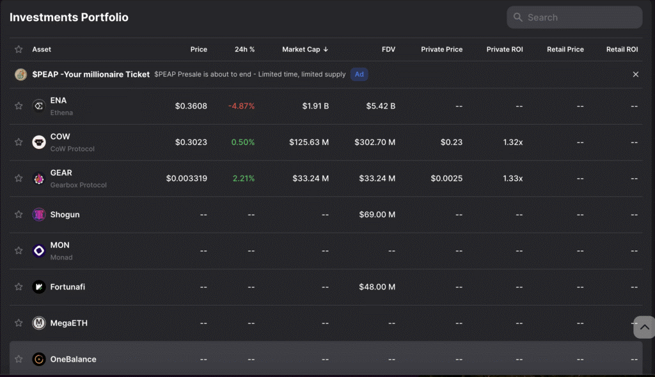Screen dimensions: 655x377
Task: Click Fortunafi FDV $48.00 M
Action: [x=377, y=287]
